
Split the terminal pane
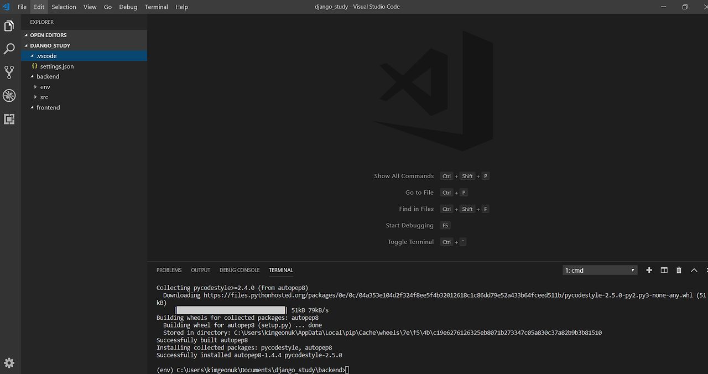tap(664, 270)
